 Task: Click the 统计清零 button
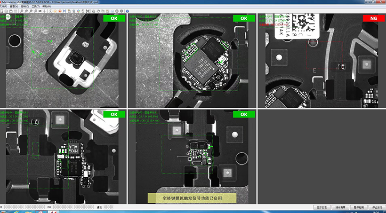(x=340, y=207)
